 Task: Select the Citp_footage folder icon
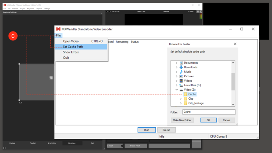185,103
